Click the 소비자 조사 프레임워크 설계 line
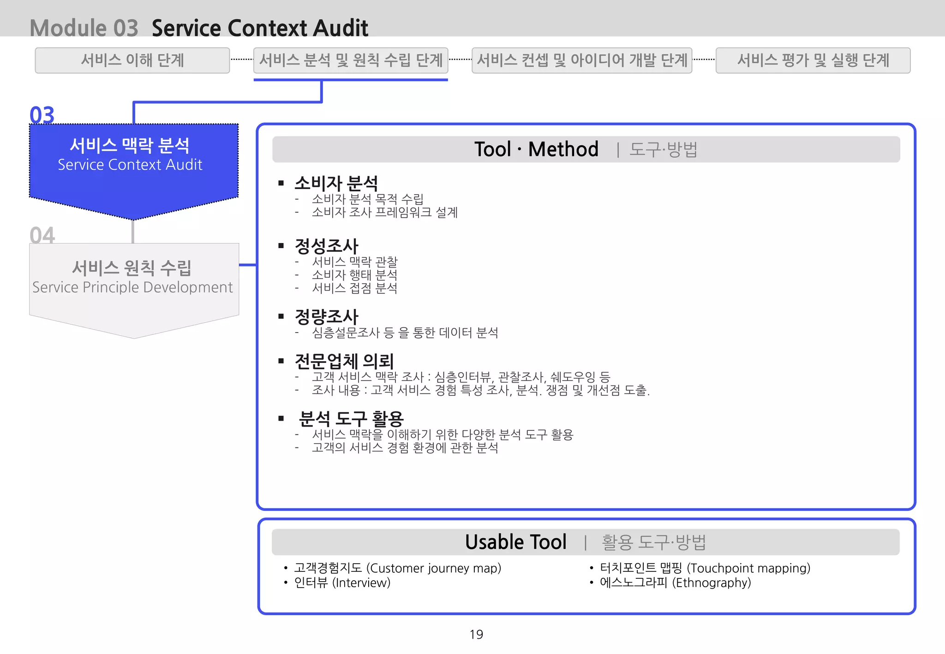945x654 pixels. click(x=385, y=212)
